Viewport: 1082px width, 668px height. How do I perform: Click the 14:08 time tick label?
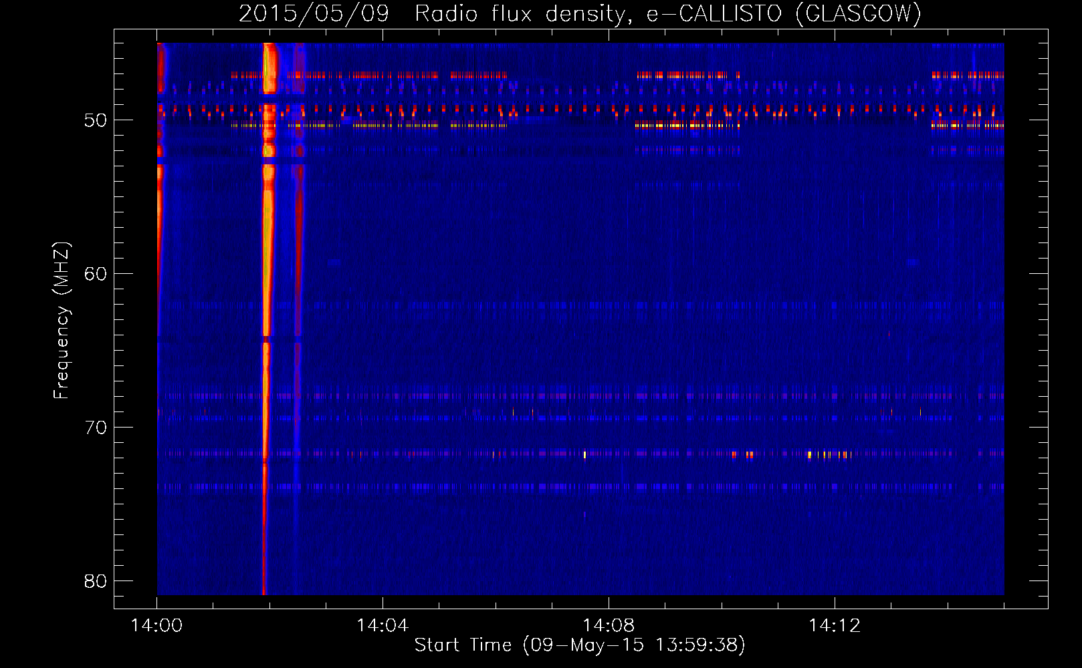pyautogui.click(x=609, y=625)
